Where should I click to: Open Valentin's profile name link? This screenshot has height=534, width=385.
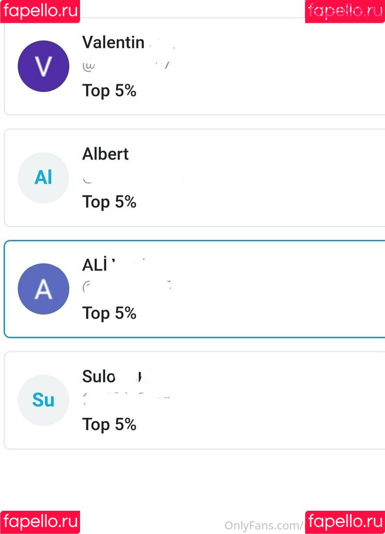tap(114, 43)
